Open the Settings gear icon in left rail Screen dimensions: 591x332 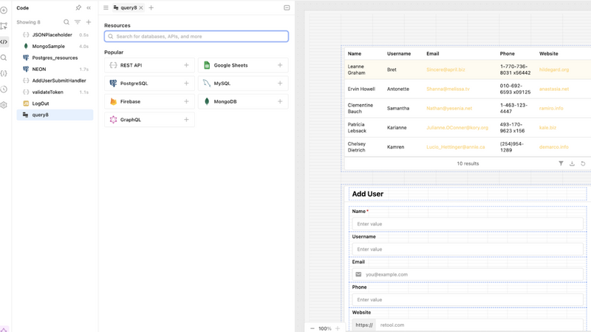click(x=4, y=105)
